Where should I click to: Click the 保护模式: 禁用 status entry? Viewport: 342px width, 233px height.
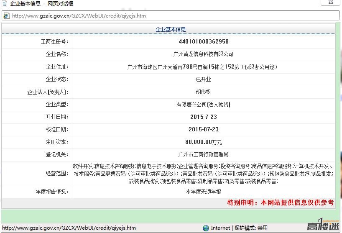[251, 228]
